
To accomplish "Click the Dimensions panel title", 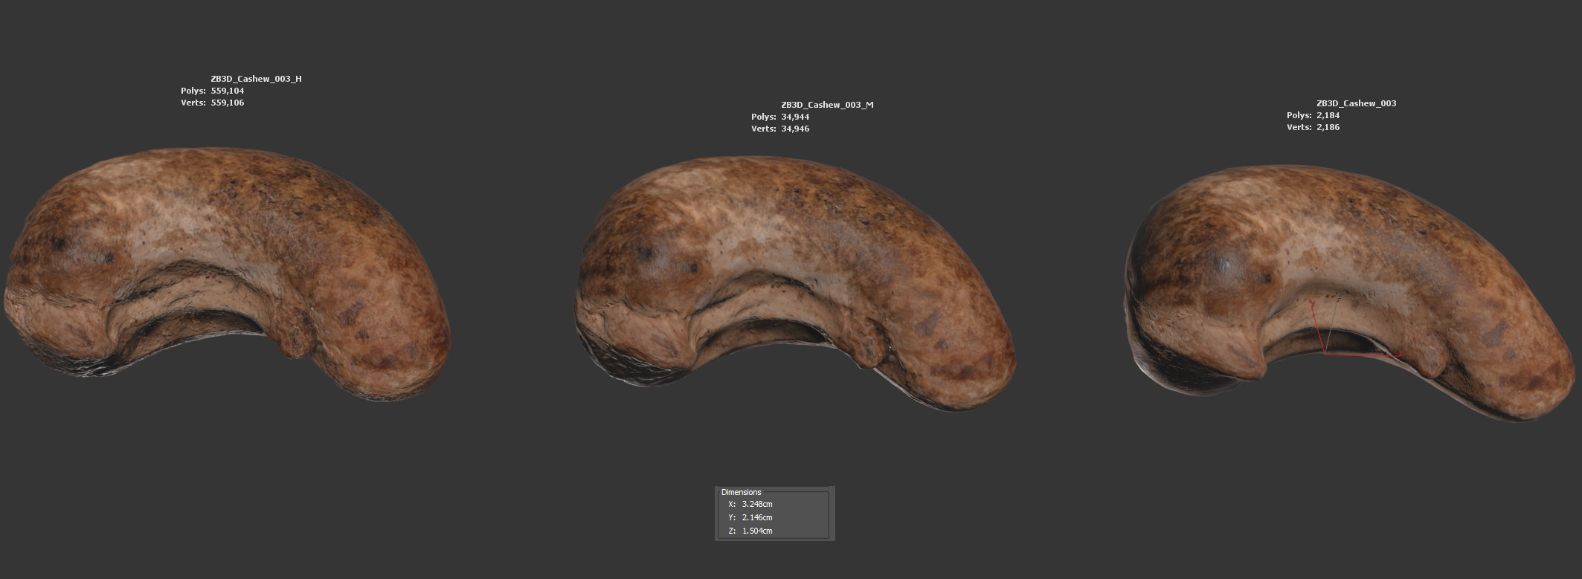I will click(x=741, y=492).
